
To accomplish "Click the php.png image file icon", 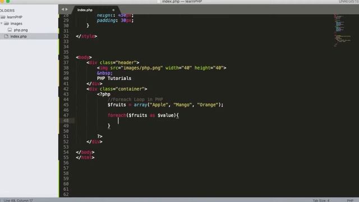I will point(10,30).
